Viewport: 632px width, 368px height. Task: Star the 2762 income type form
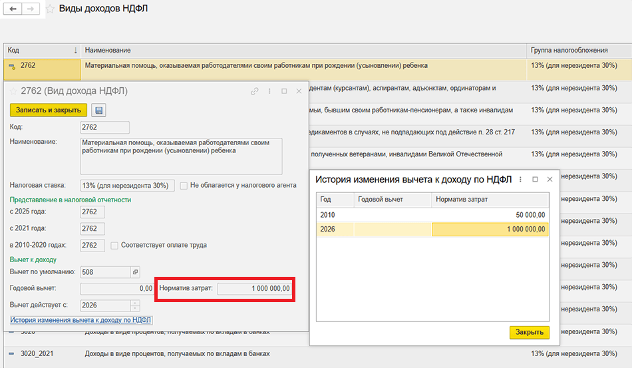coord(13,91)
